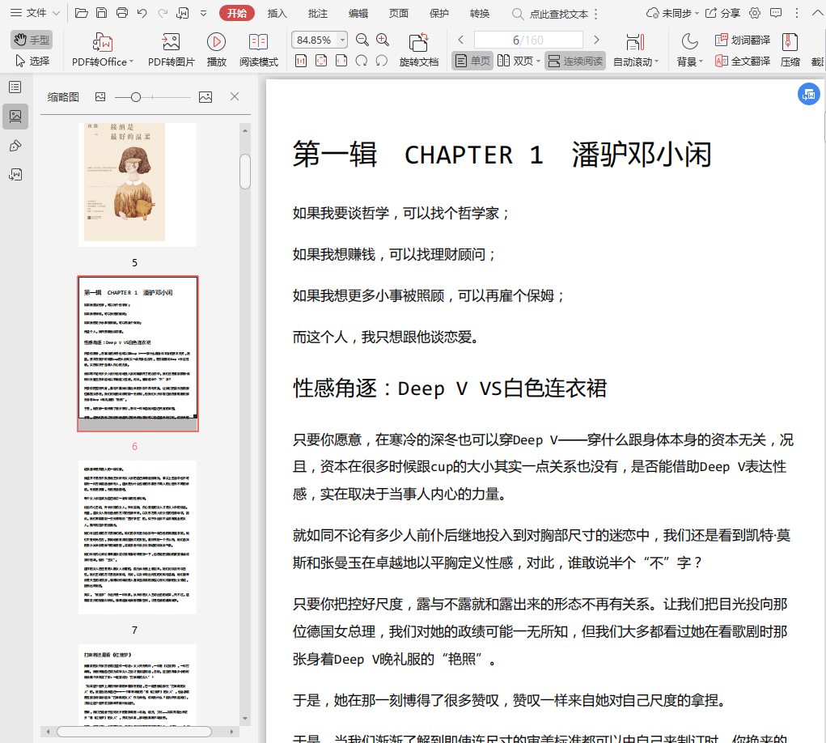Start slideshow with the 播放 icon
Image resolution: width=826 pixels, height=743 pixels.
coord(216,42)
